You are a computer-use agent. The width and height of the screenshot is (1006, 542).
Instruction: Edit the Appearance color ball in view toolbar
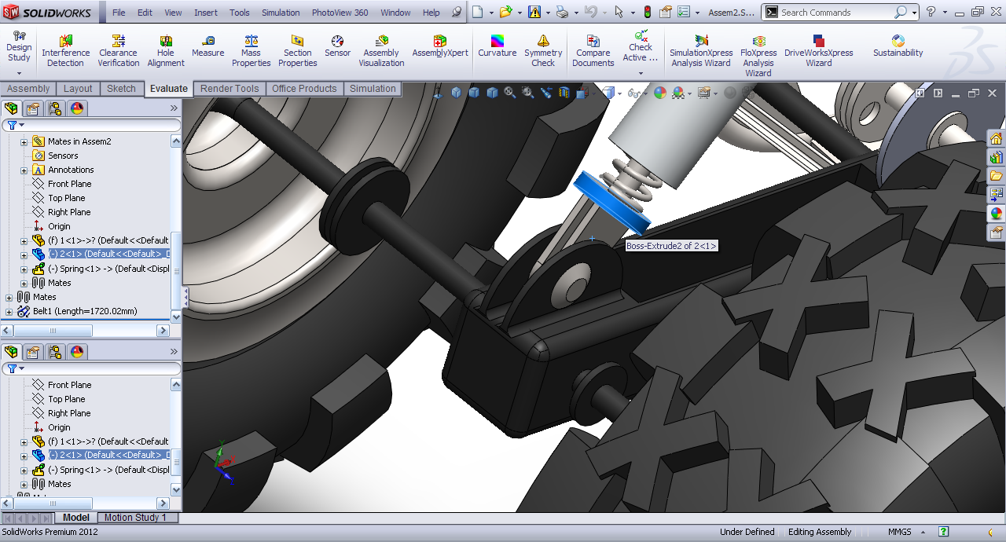pos(660,93)
